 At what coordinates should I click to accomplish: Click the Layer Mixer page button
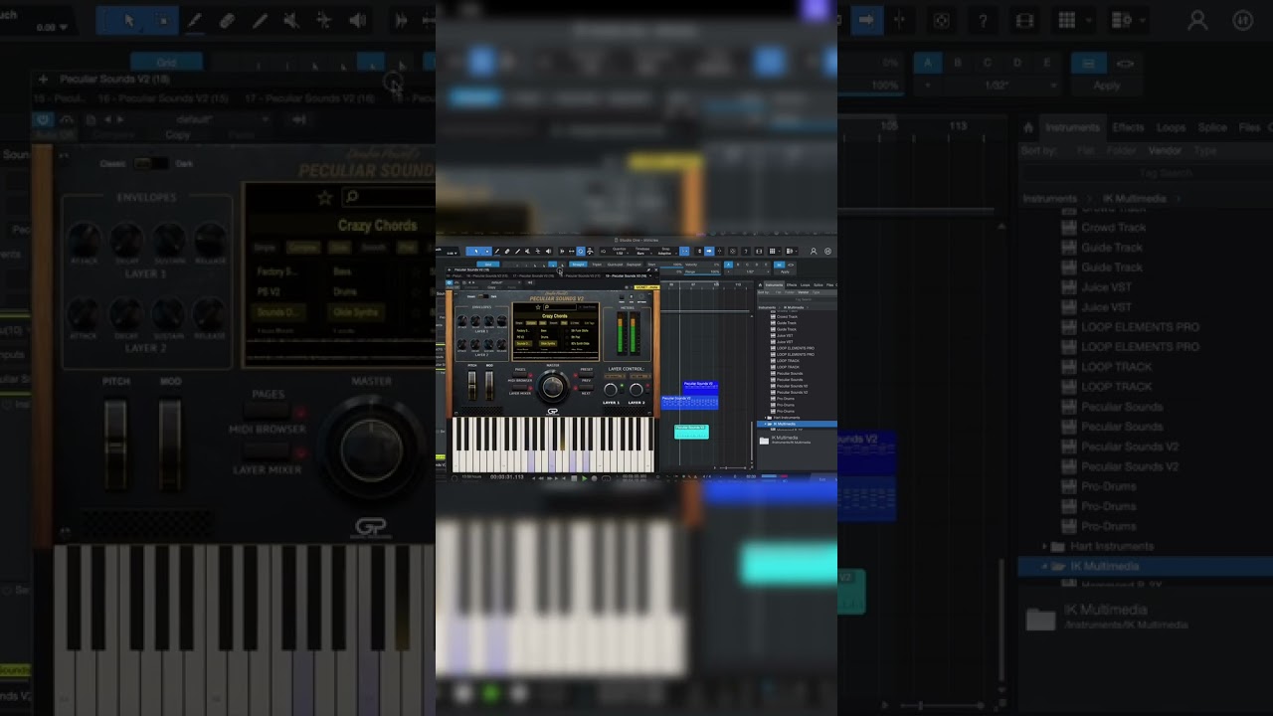coord(520,388)
